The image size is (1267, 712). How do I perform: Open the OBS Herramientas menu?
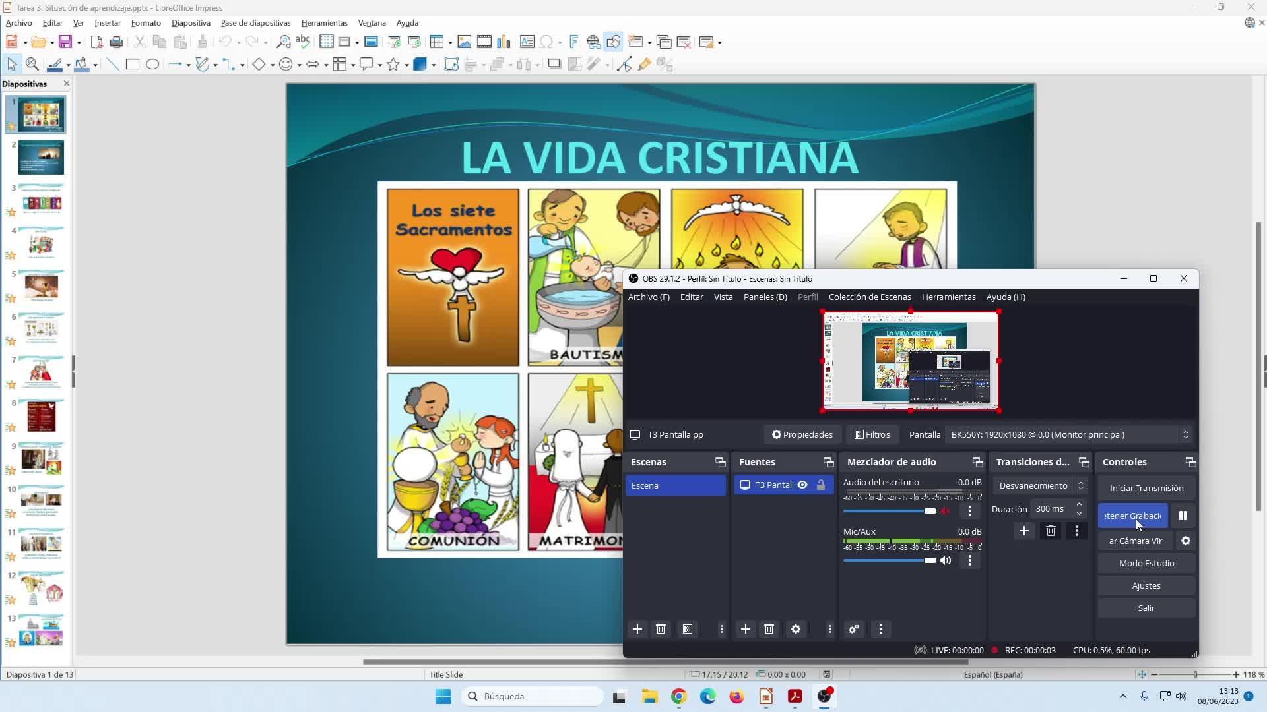(948, 297)
